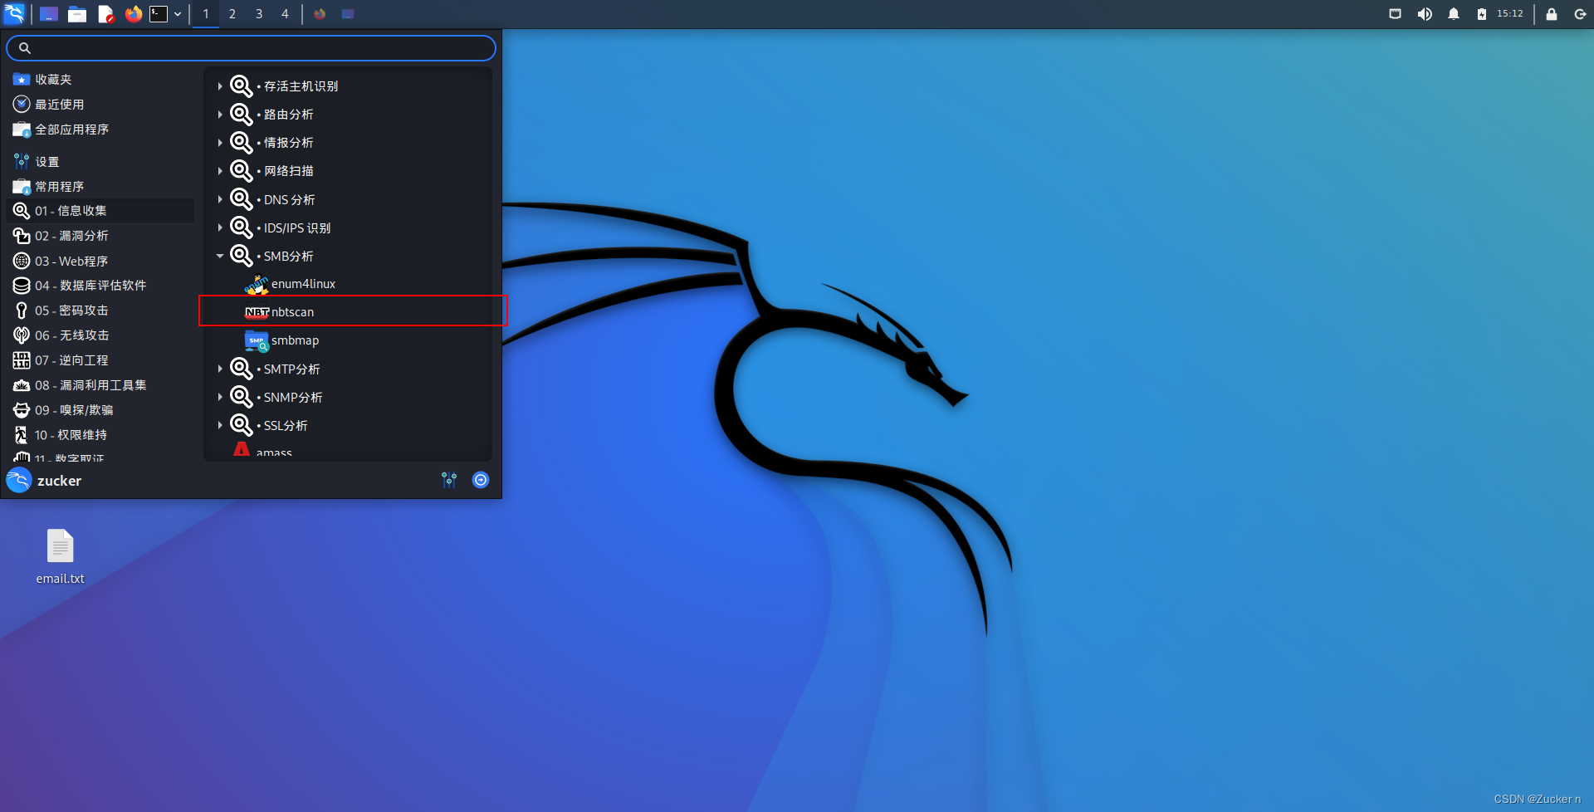Select 01 - 信息收集 category
The image size is (1594, 812).
100,211
